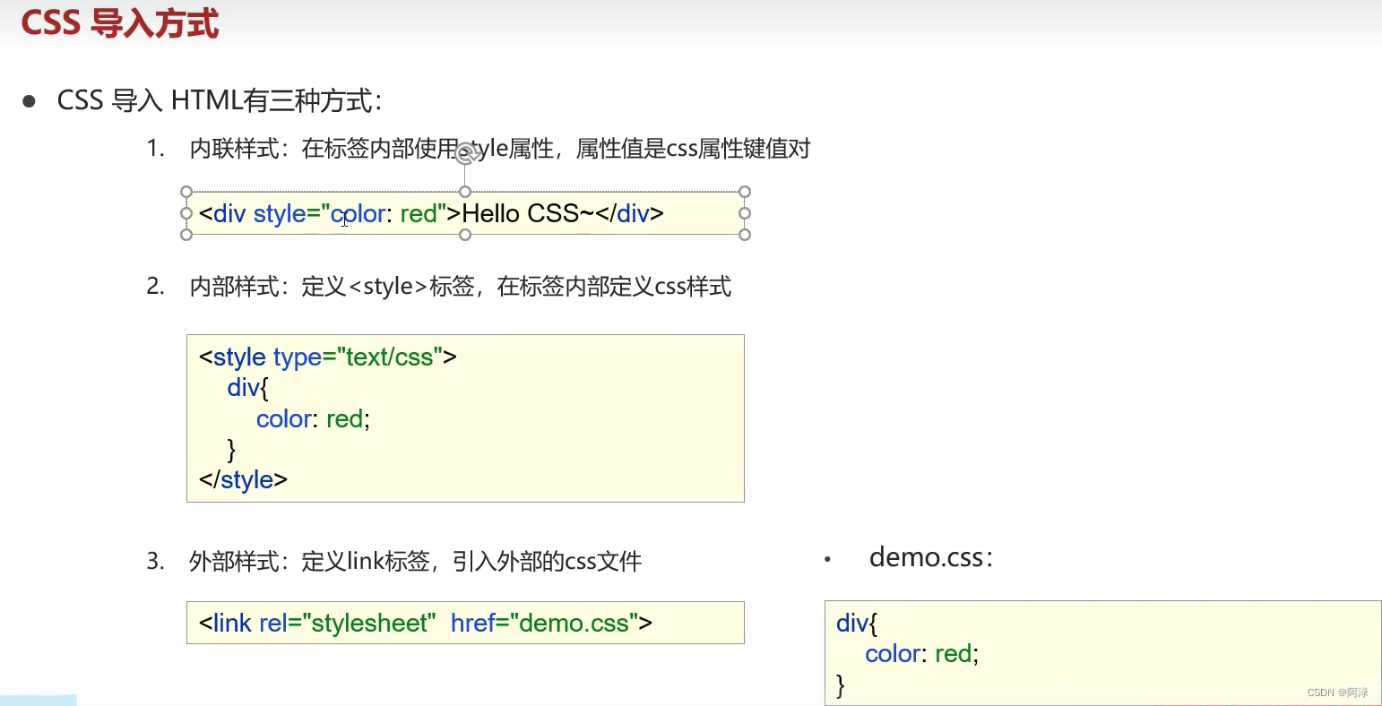Click the bottom-right resize handle of selected box

[x=745, y=235]
